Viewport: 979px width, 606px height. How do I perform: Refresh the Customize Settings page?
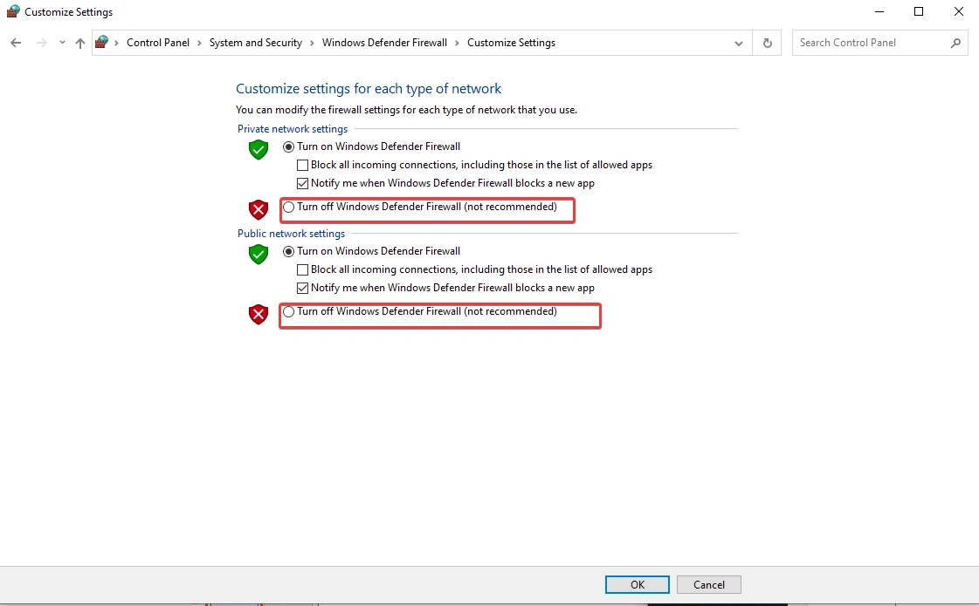pyautogui.click(x=768, y=43)
